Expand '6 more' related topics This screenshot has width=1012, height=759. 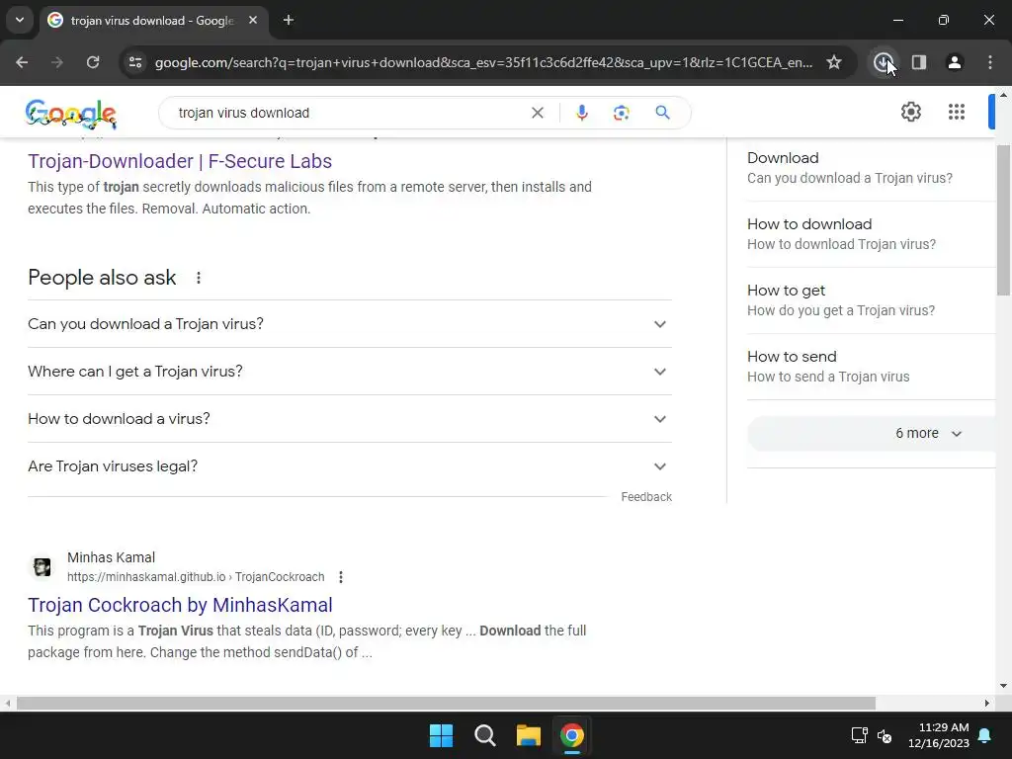[871, 433]
